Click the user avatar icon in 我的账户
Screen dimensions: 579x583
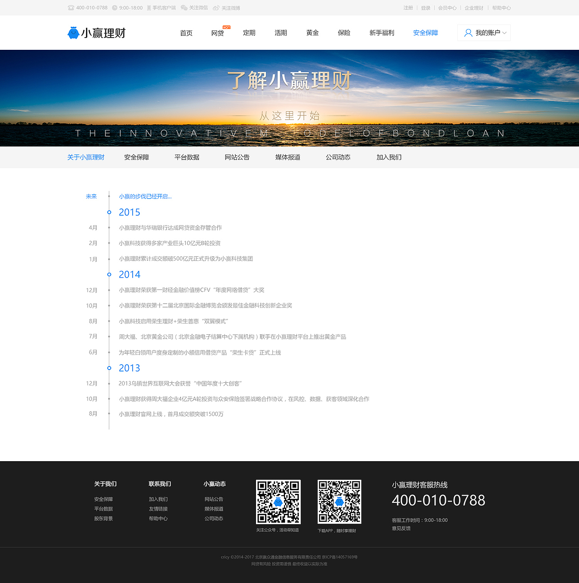(x=468, y=33)
